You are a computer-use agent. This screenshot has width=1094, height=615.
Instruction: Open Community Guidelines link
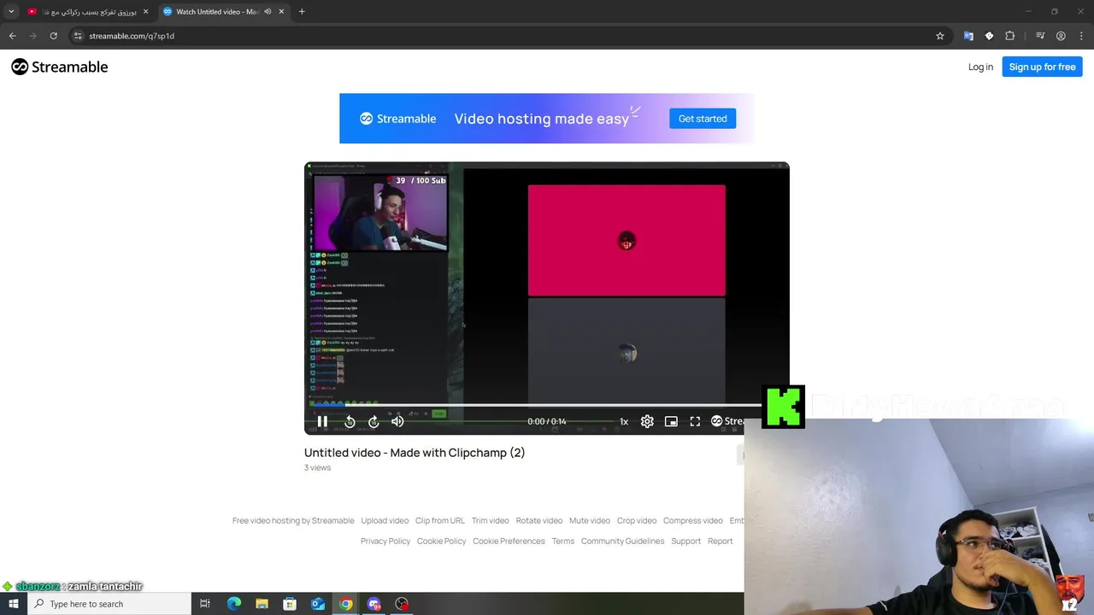click(622, 541)
